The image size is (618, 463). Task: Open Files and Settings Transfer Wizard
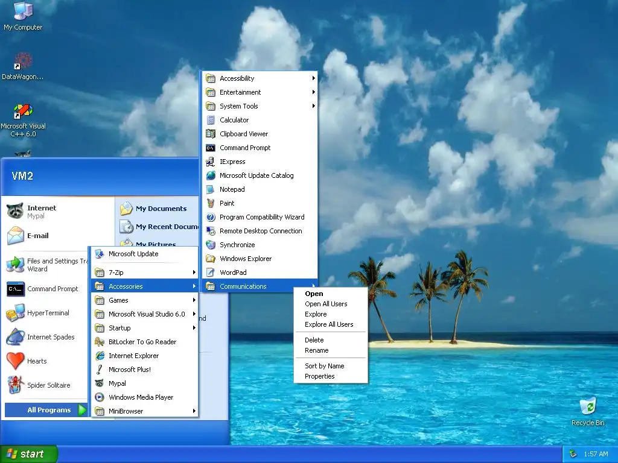tap(46, 265)
